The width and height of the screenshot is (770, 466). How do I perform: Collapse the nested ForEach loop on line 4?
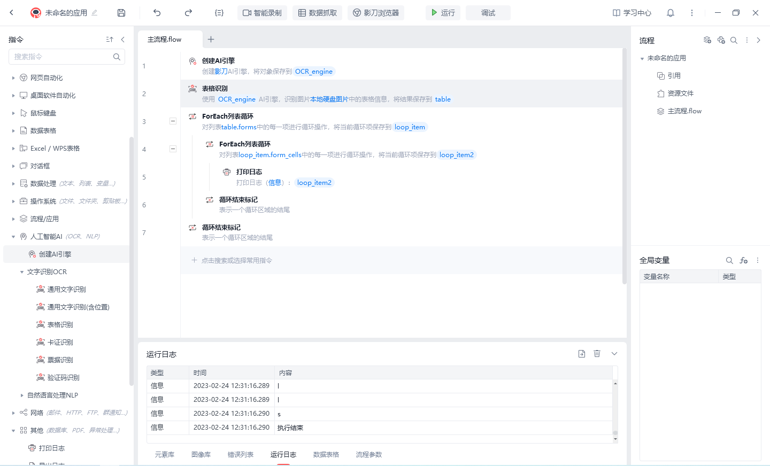click(x=173, y=149)
